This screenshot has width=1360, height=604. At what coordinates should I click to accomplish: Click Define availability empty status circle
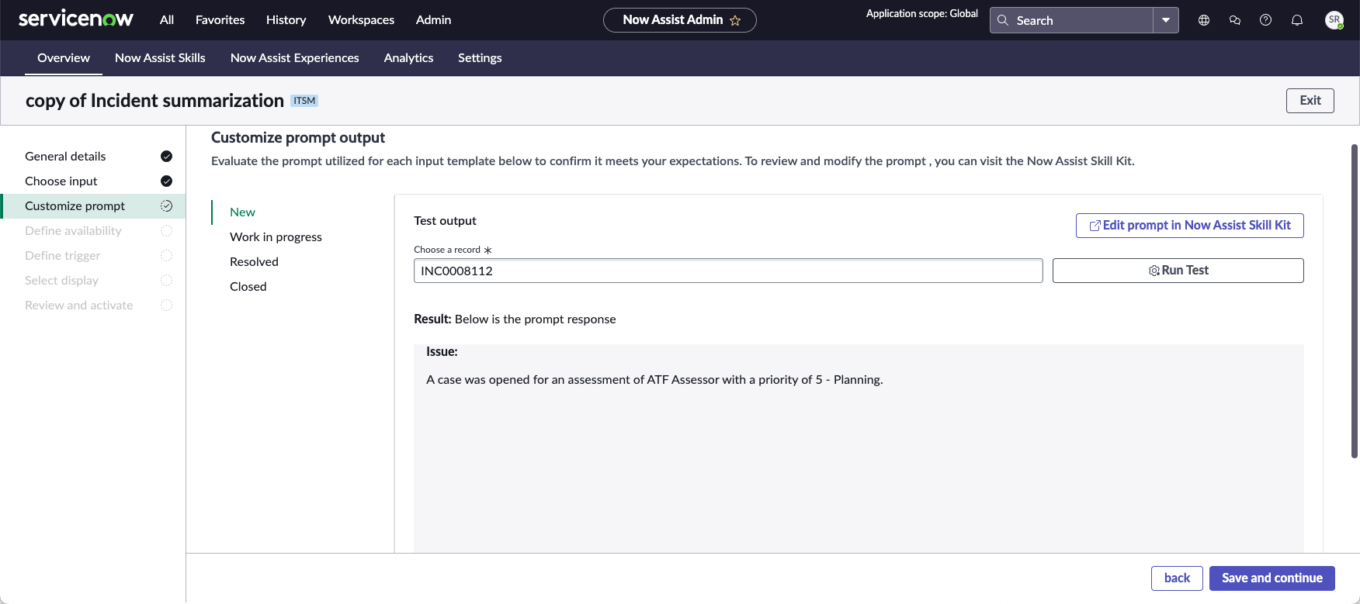pyautogui.click(x=166, y=231)
